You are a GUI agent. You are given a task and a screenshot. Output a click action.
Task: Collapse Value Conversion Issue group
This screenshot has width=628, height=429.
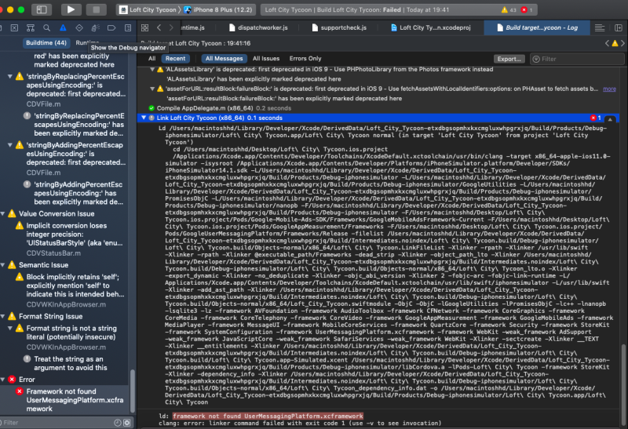pos(3,213)
